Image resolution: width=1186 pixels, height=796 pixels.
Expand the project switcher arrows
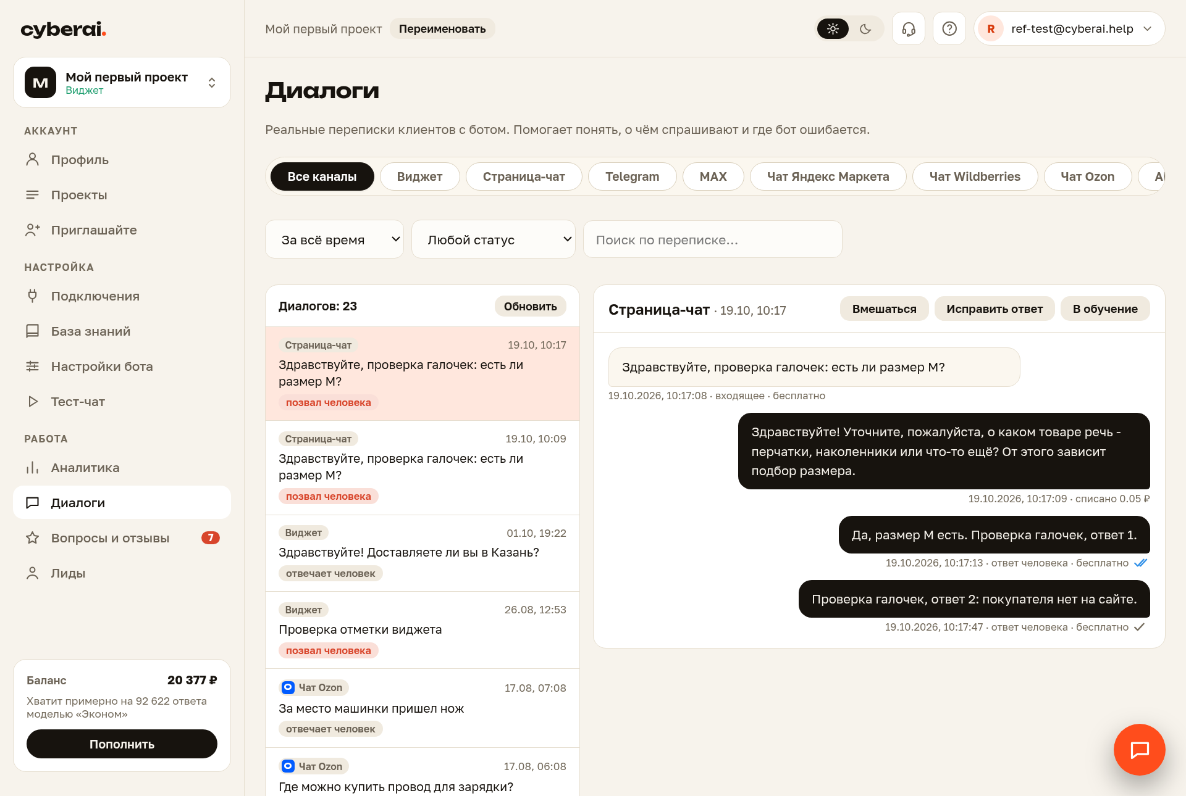[212, 83]
